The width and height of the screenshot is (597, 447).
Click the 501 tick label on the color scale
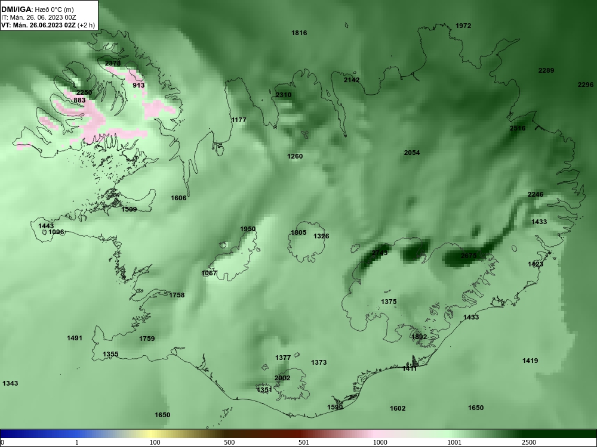tap(303, 442)
